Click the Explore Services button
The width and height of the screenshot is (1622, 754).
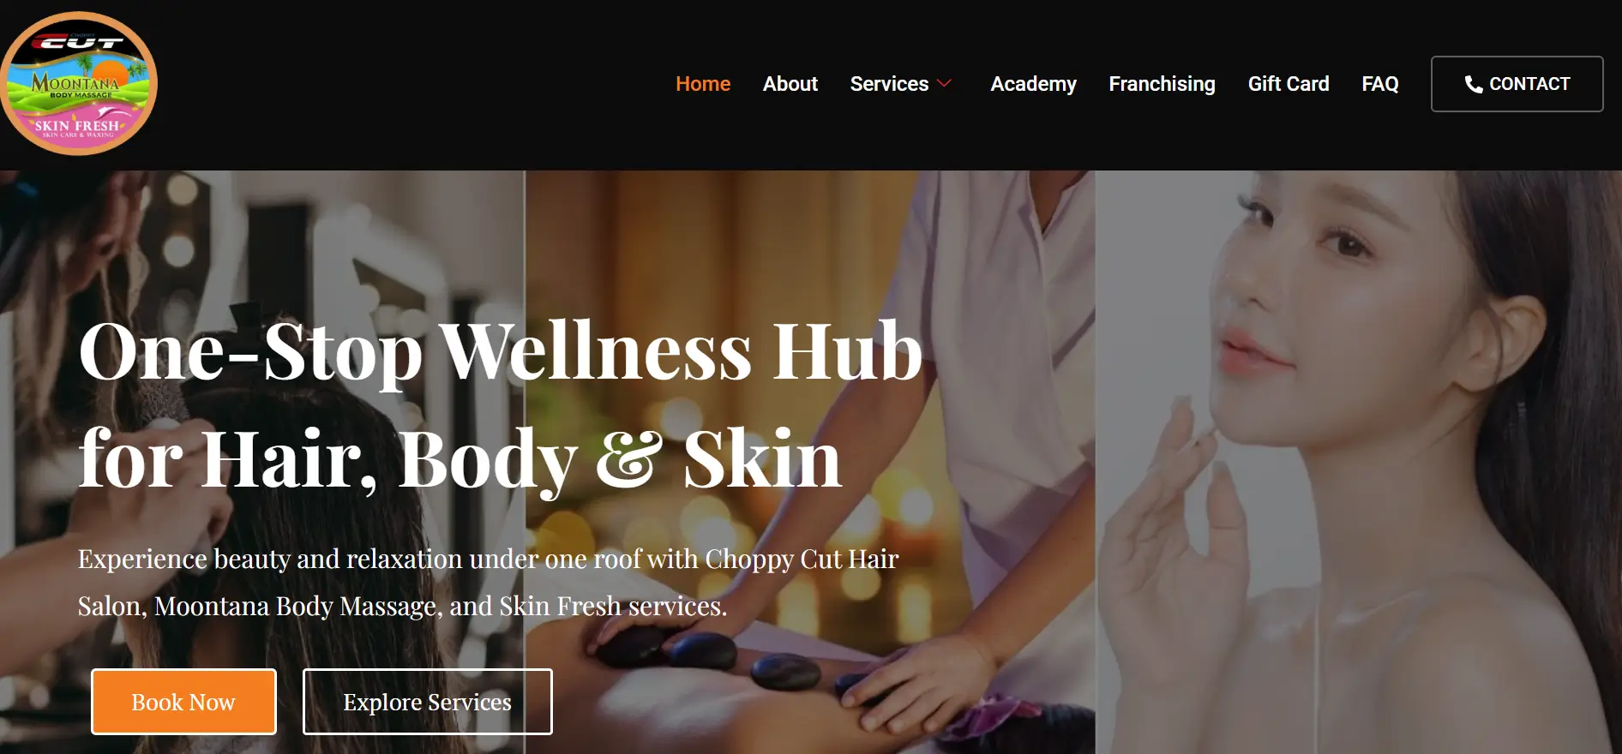click(x=428, y=702)
